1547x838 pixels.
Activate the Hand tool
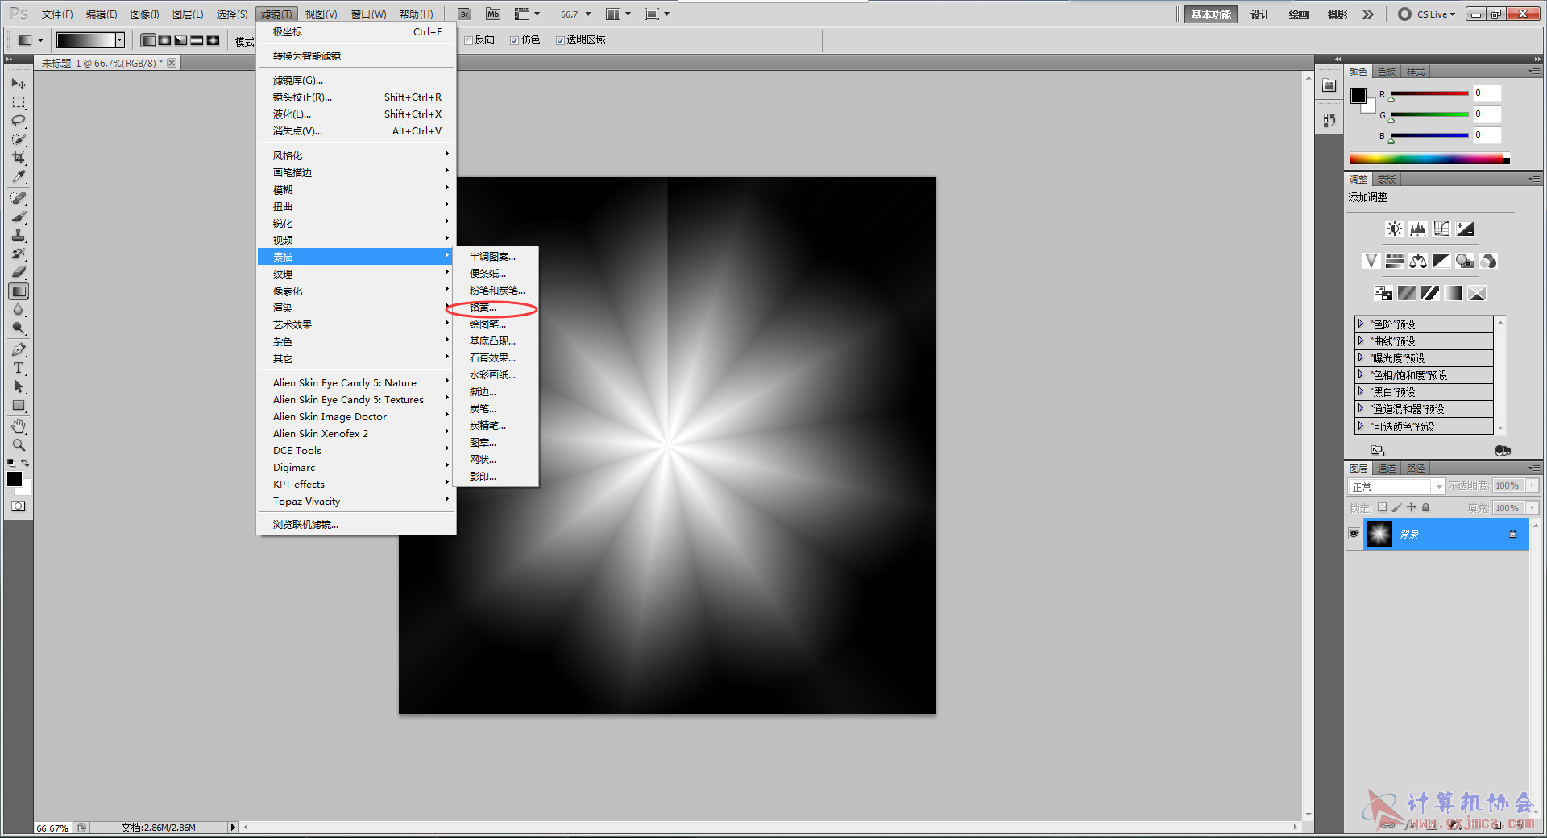coord(19,426)
